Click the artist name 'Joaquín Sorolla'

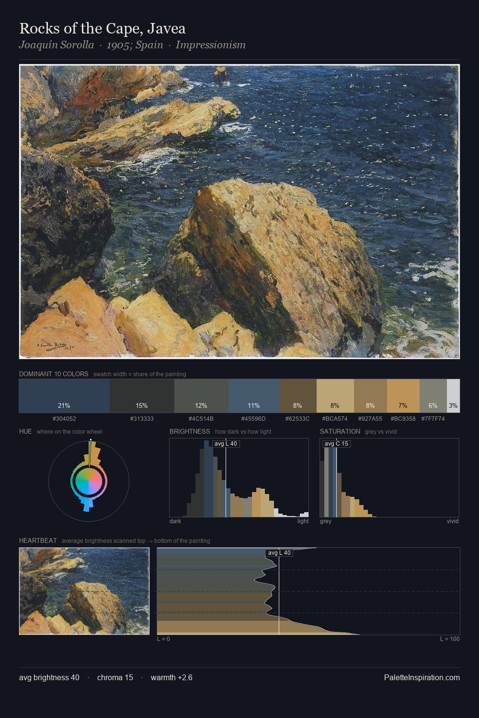pos(57,45)
